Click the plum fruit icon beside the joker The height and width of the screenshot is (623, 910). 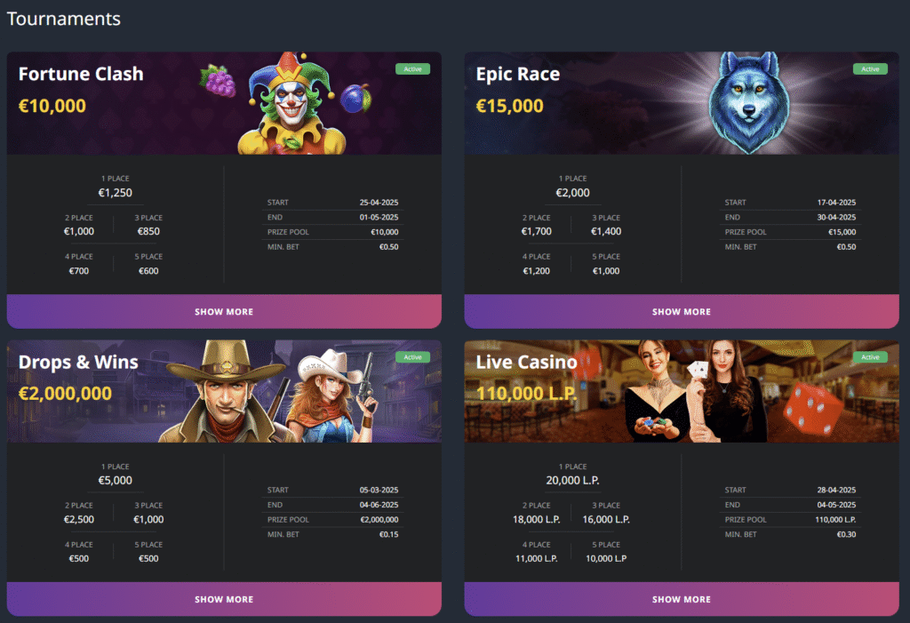click(355, 98)
